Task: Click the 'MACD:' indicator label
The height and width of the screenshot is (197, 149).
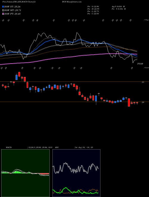Action: (9, 147)
